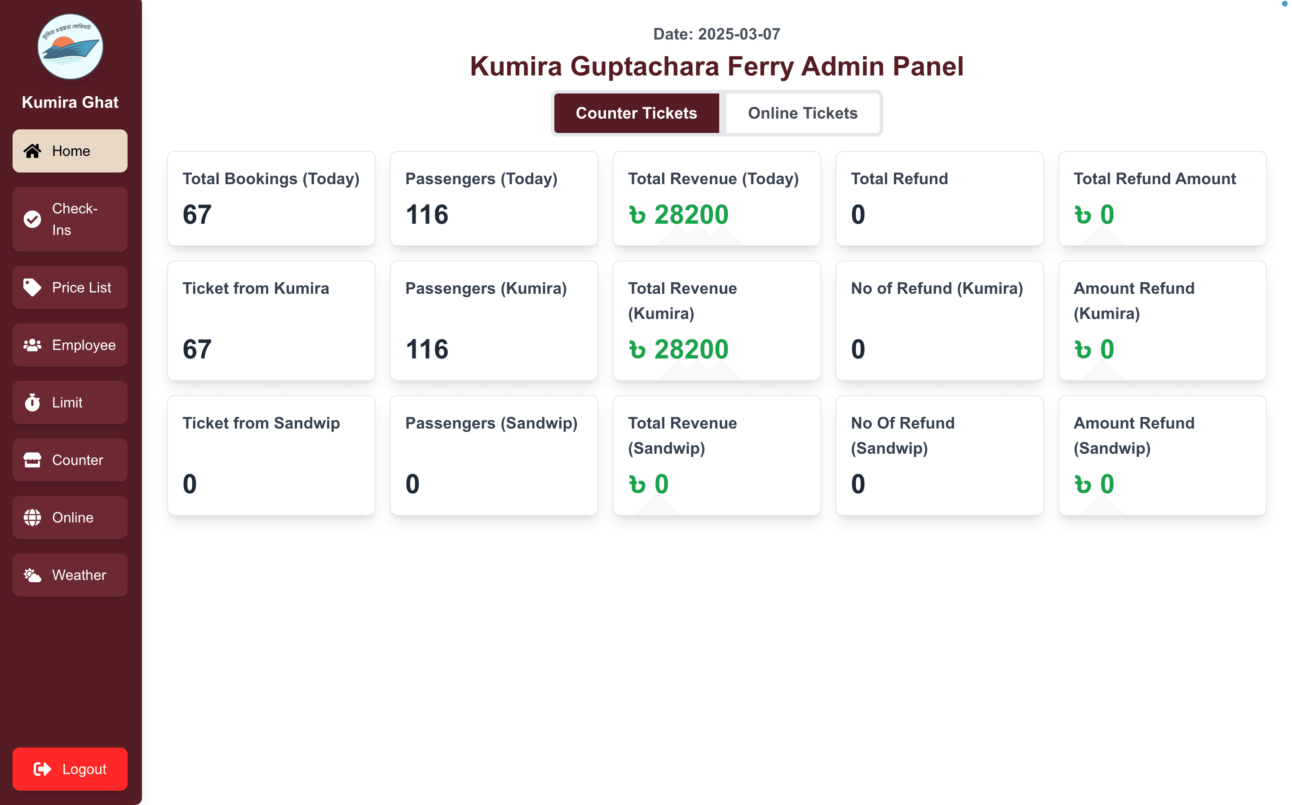Click the Counter storefront icon
Image resolution: width=1292 pixels, height=805 pixels.
[x=32, y=460]
